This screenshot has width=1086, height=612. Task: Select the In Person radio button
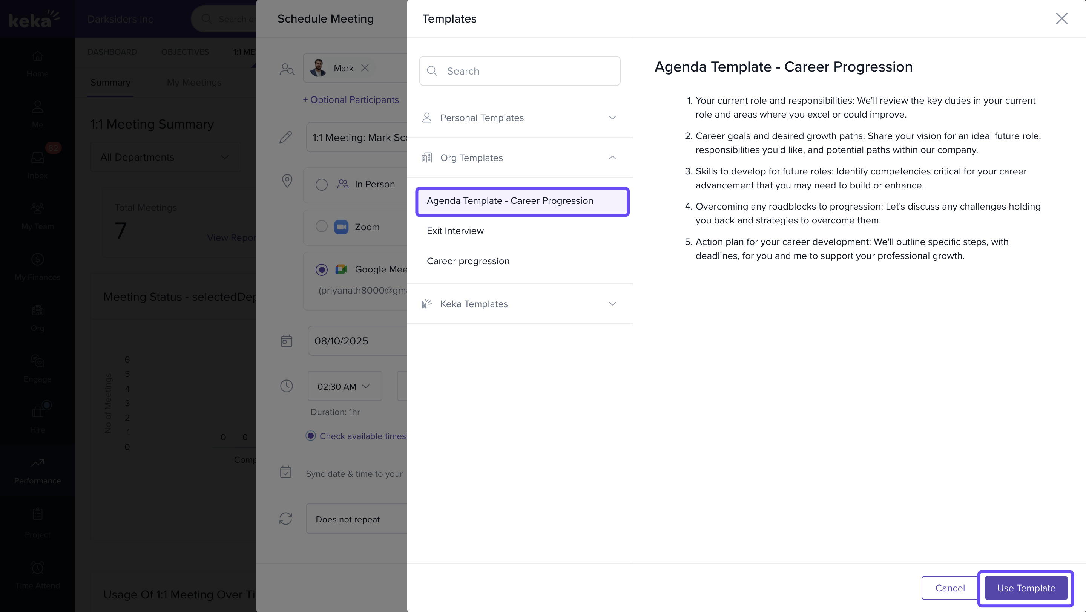[322, 185]
